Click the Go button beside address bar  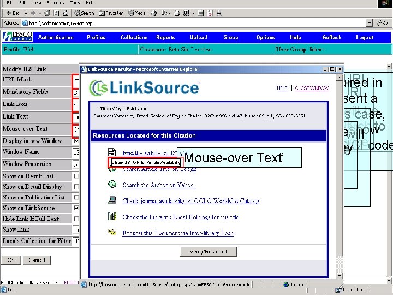383,23
